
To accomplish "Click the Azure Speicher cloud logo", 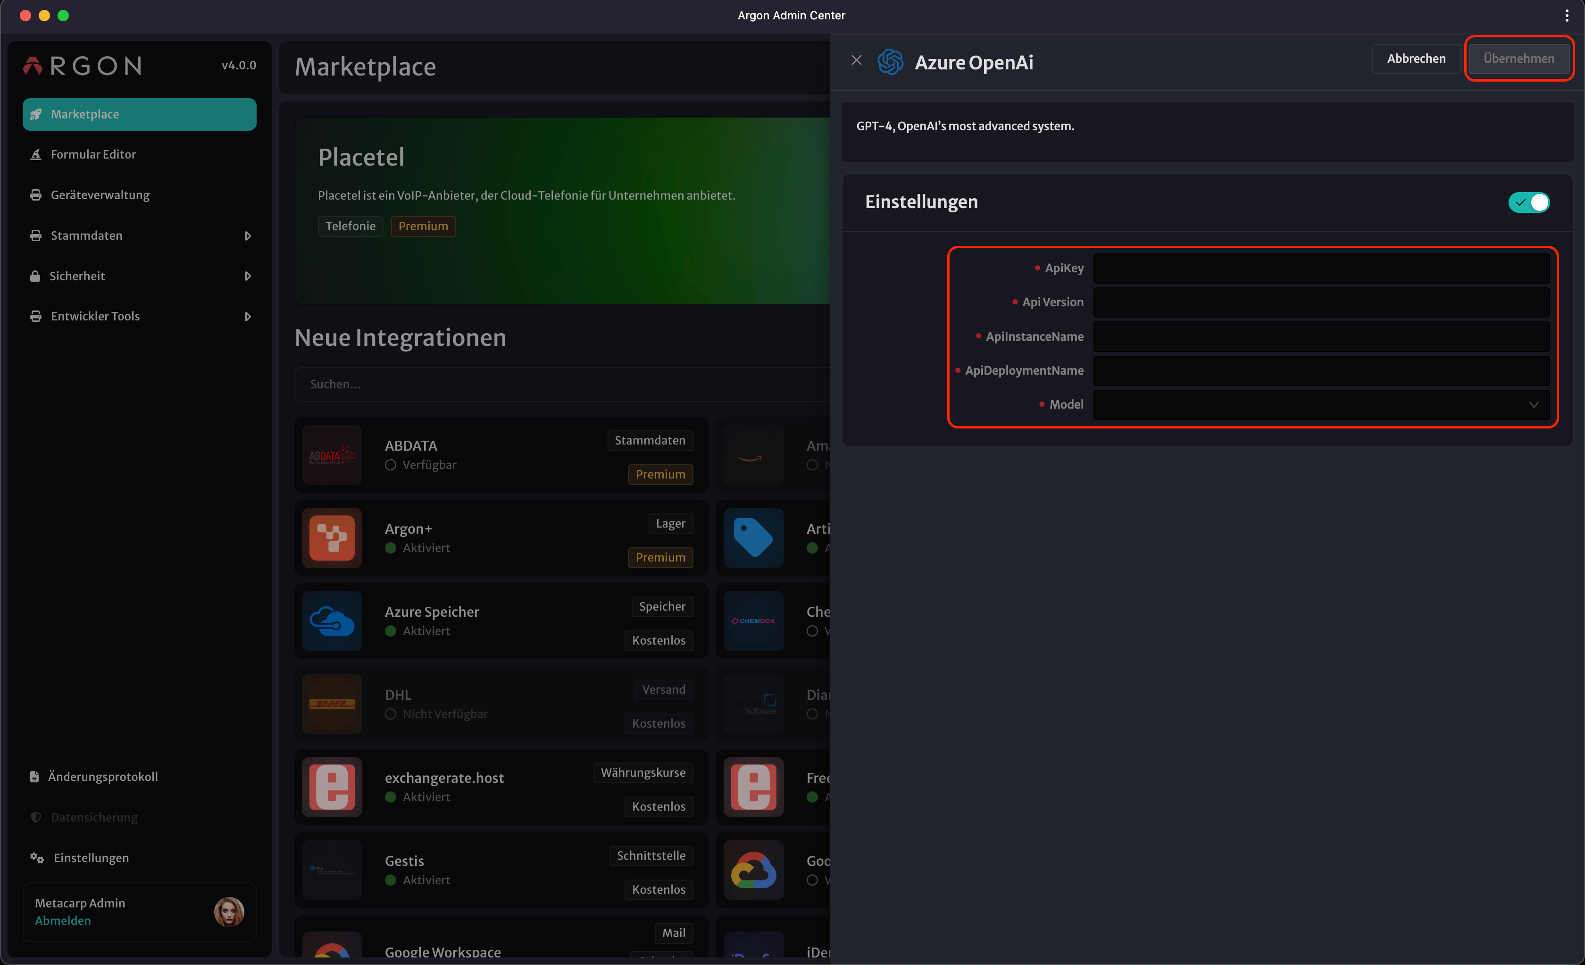I will tap(332, 621).
